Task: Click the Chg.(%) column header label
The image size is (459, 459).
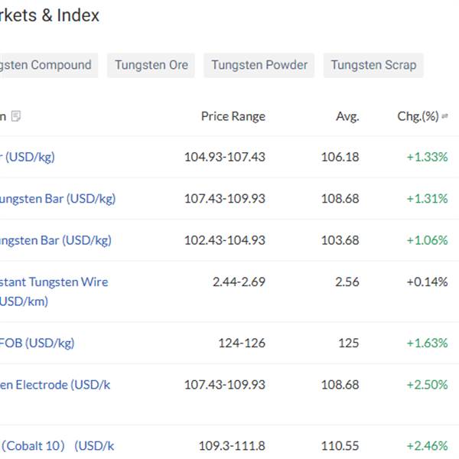Action: [418, 116]
